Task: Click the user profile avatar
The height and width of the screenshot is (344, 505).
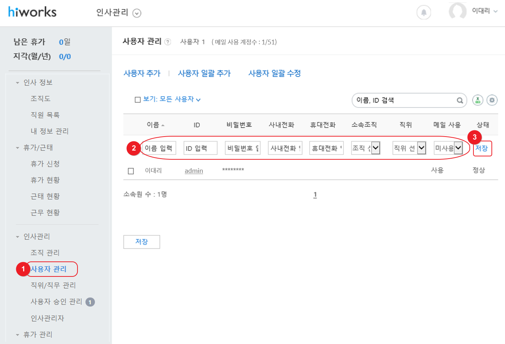Action: (458, 11)
